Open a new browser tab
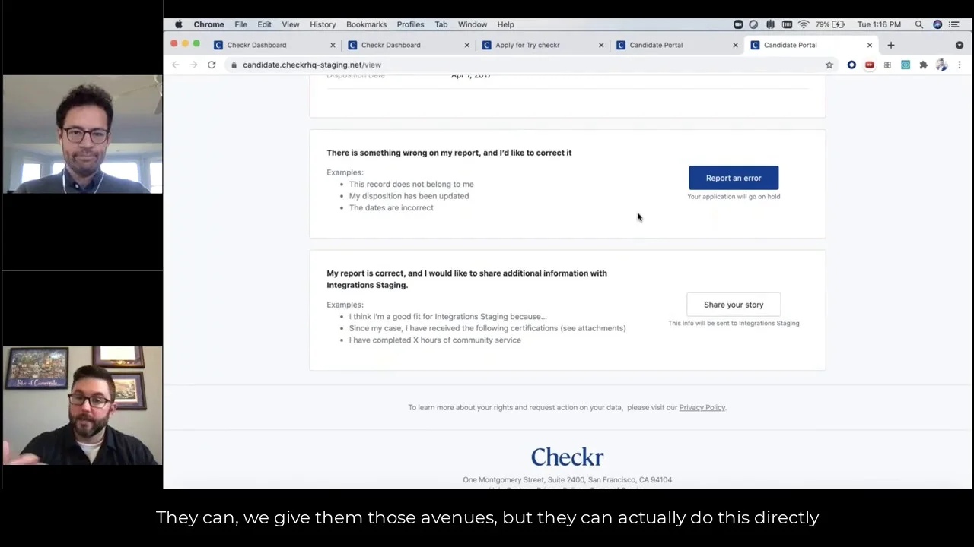The image size is (974, 547). point(891,45)
